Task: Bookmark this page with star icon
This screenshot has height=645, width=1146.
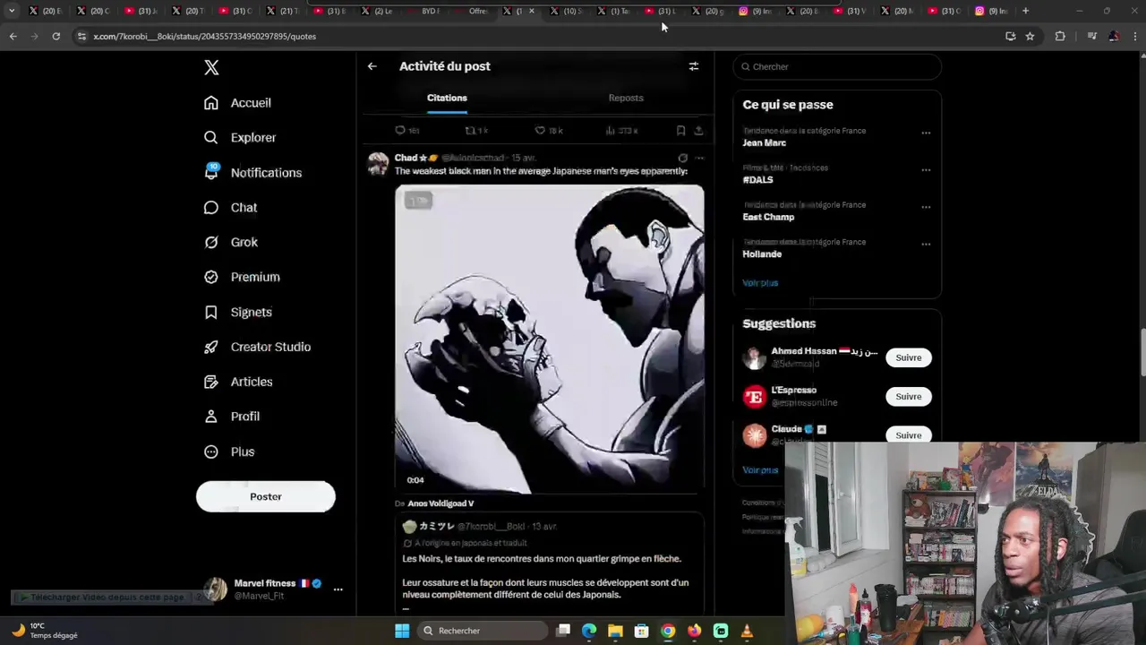Action: point(1030,37)
